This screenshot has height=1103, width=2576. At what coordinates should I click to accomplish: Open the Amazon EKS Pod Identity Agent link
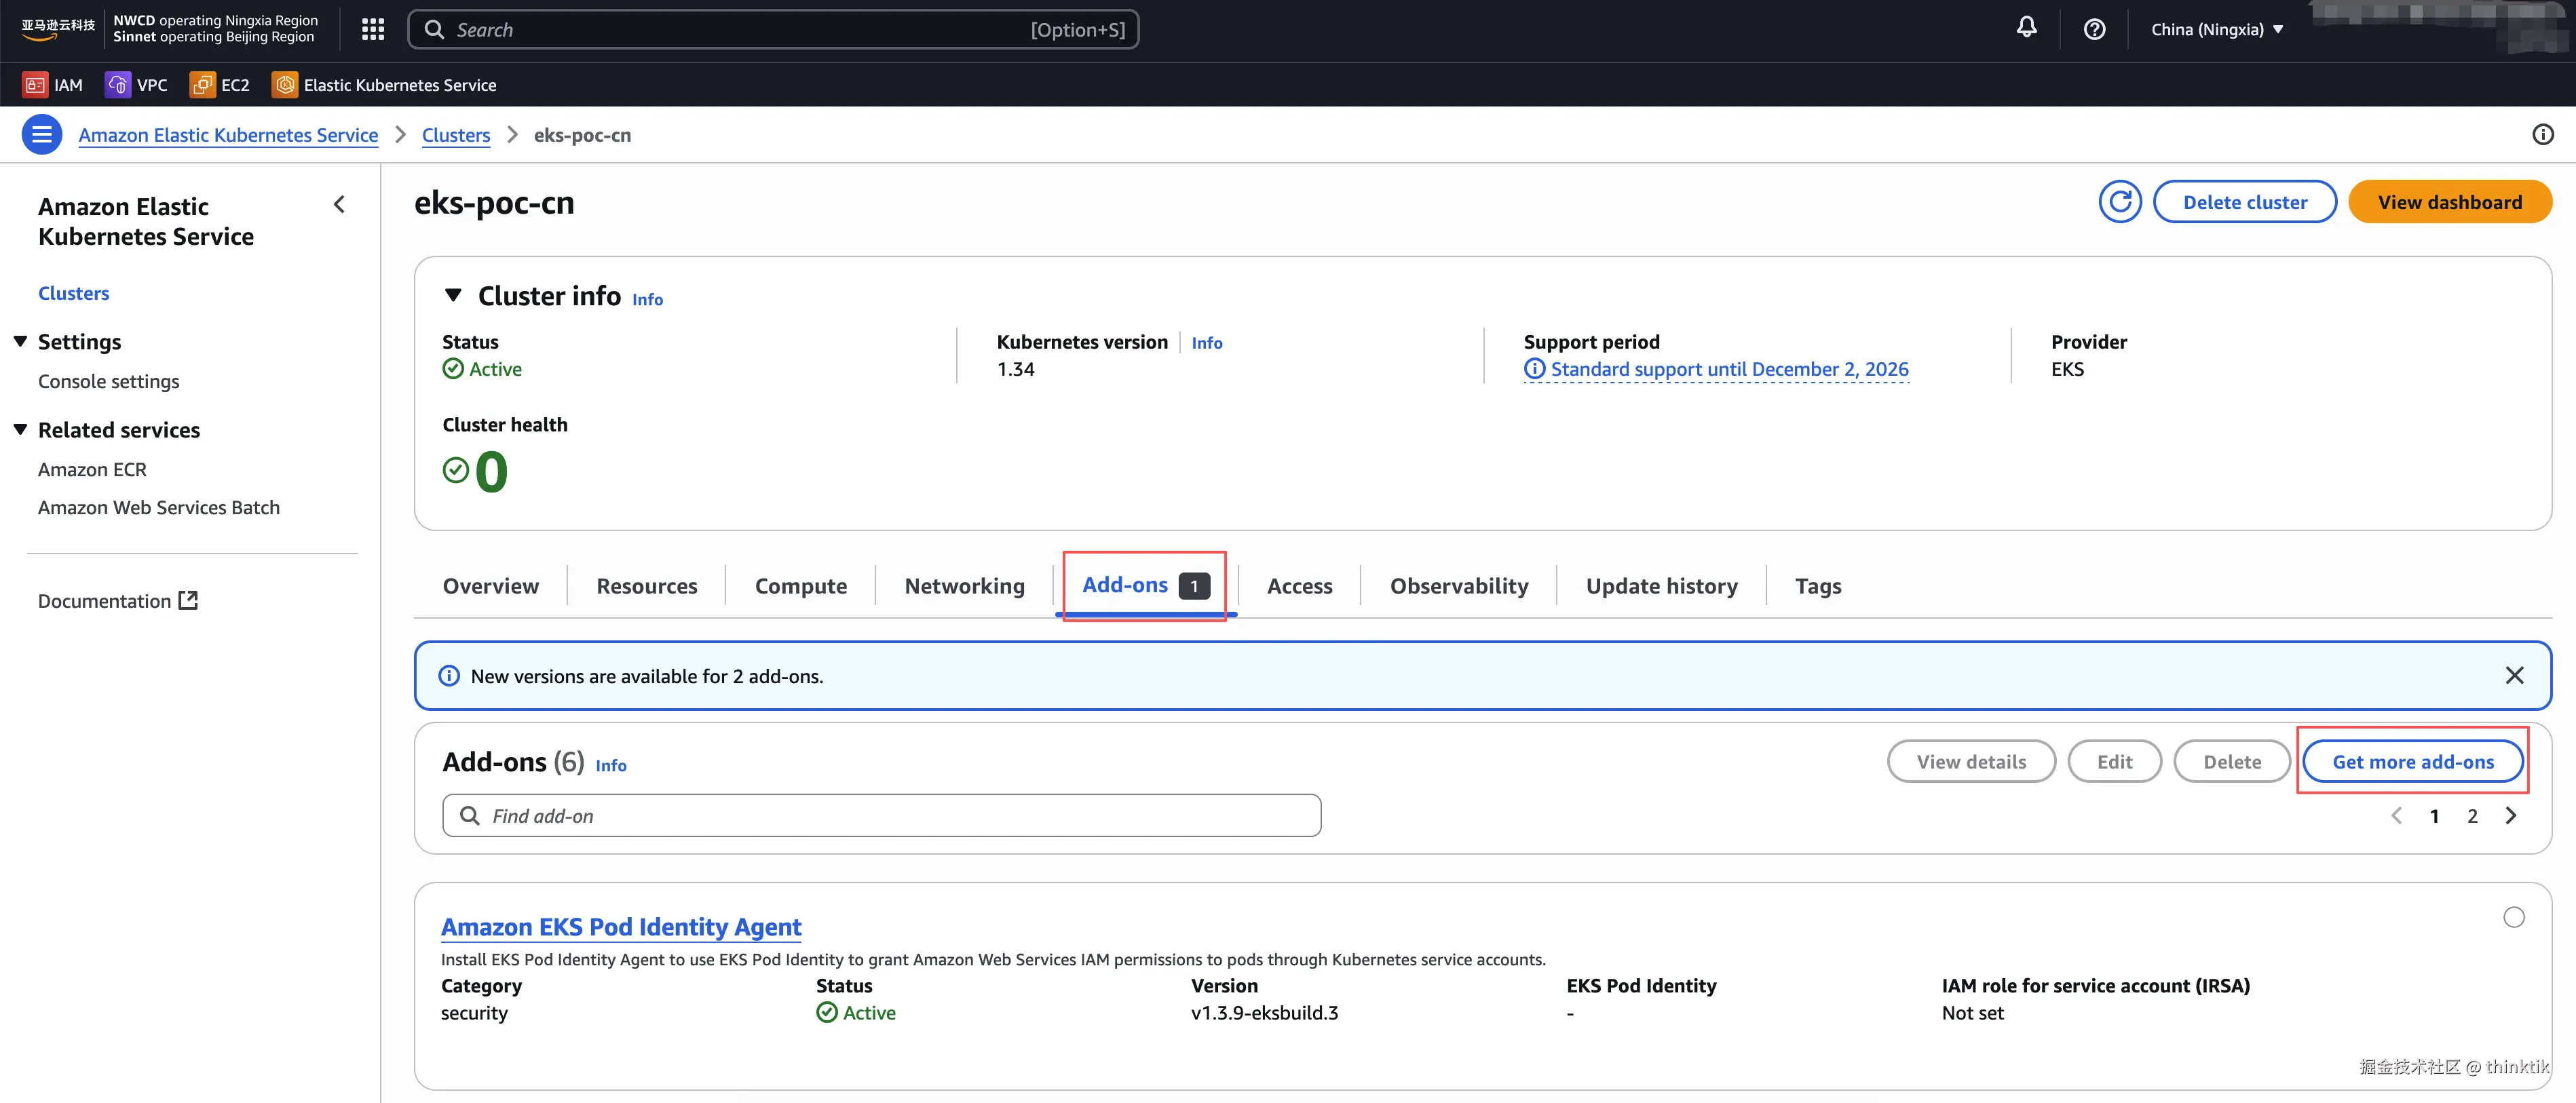coord(621,927)
